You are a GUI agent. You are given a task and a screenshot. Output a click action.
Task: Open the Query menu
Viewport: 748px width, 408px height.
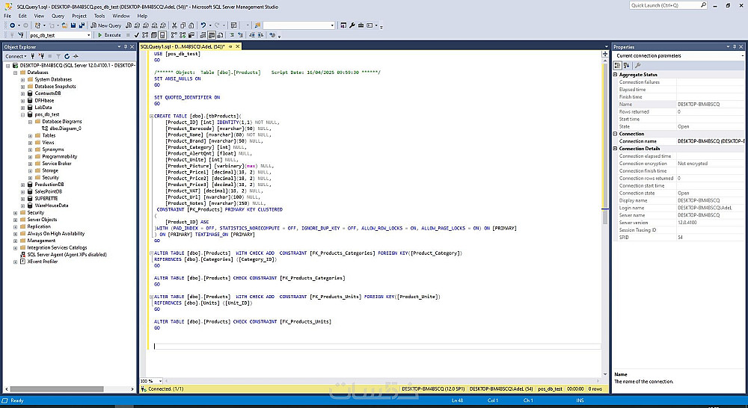58,15
